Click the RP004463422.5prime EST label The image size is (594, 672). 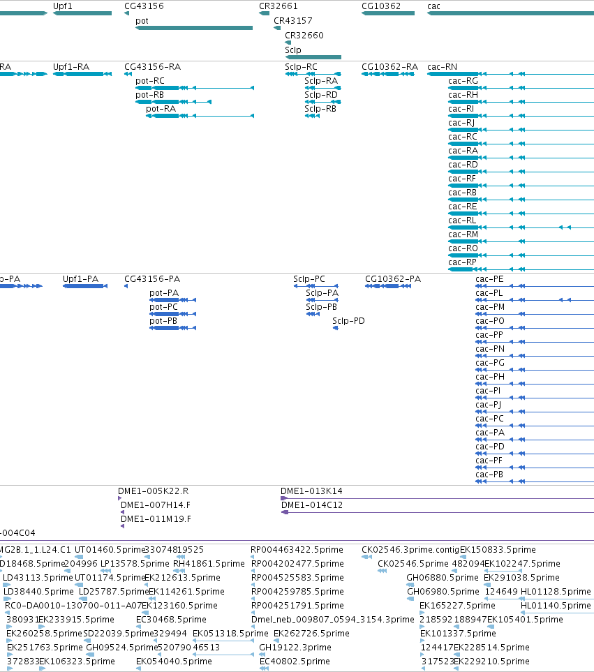click(297, 550)
